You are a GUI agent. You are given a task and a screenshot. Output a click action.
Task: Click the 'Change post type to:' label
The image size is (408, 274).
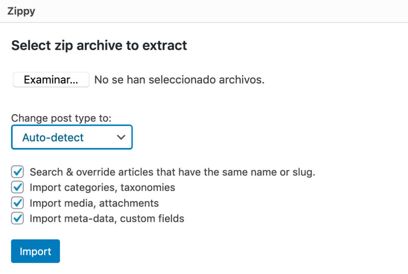(61, 118)
